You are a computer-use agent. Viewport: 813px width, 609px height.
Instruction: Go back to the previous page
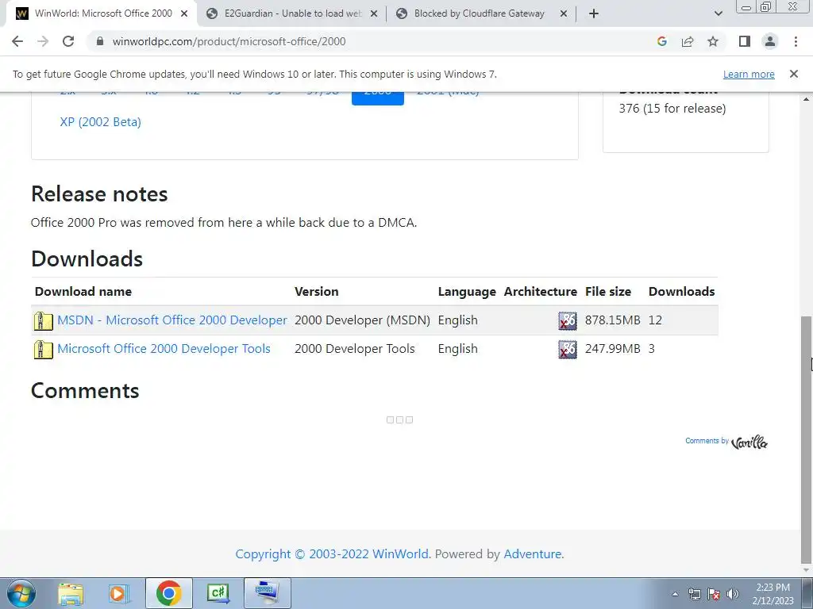click(17, 41)
